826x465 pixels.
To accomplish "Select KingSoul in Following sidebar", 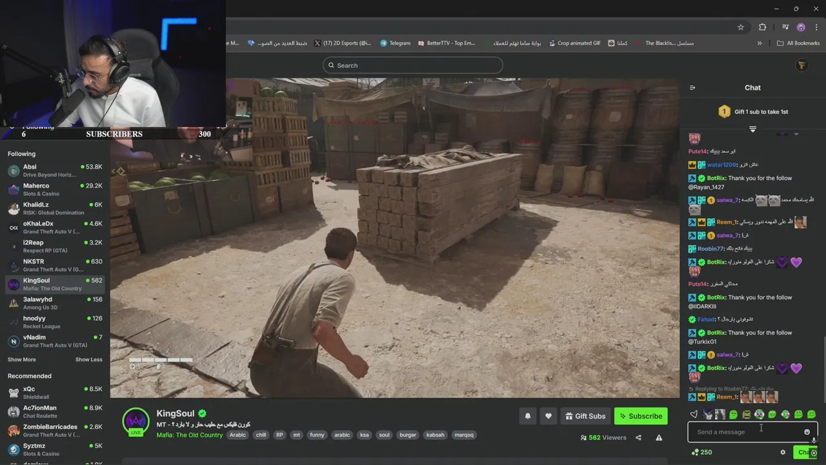I will [x=55, y=284].
